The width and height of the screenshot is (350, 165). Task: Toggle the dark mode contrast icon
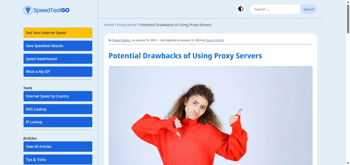pos(241,9)
